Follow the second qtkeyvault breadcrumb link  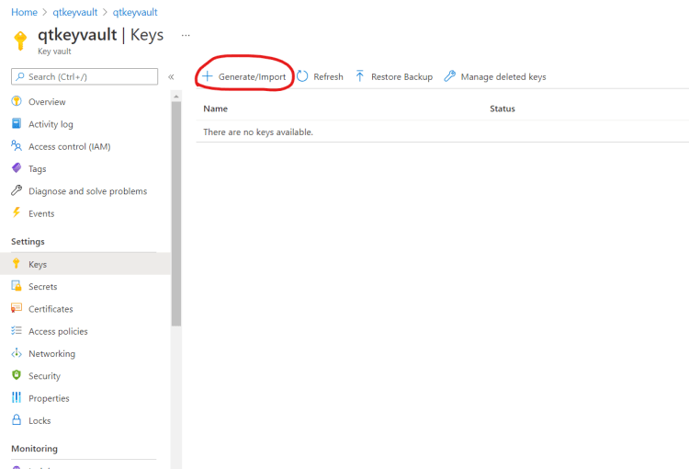pos(135,12)
